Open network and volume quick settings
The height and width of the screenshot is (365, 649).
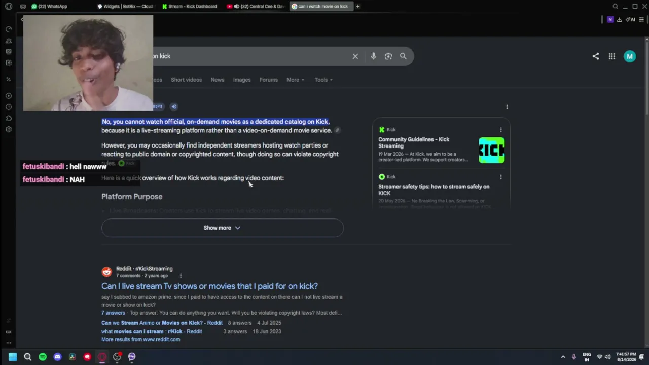[x=603, y=357]
